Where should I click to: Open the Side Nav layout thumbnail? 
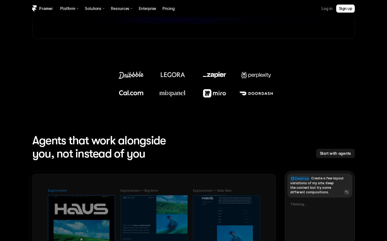(227, 218)
